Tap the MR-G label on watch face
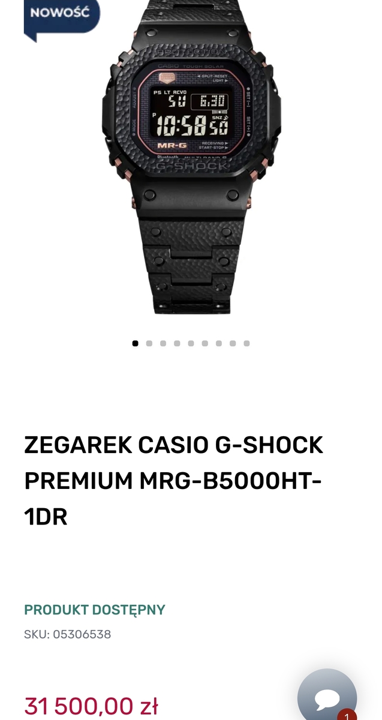The width and height of the screenshot is (382, 720). click(x=169, y=145)
